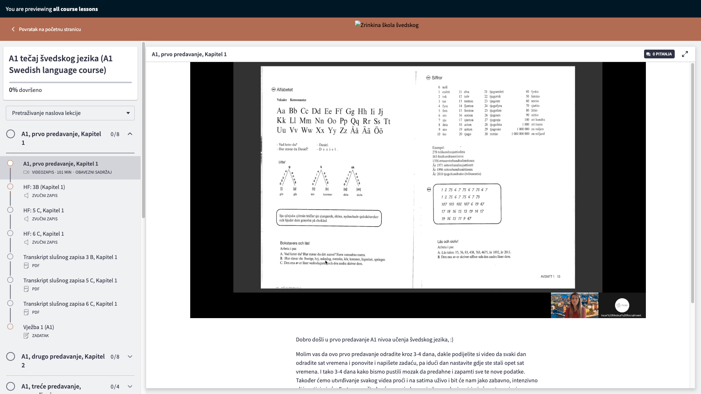Screen dimensions: 701x394
Task: Toggle completion circle for Vježba 1 (A1)
Action: click(10, 327)
